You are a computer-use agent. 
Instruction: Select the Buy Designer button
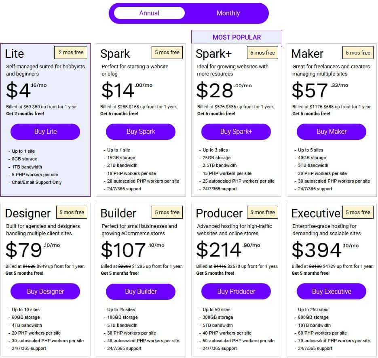[45, 291]
